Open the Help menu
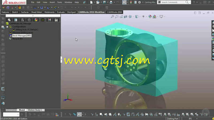This screenshot has width=214, height=120. [x=77, y=2]
